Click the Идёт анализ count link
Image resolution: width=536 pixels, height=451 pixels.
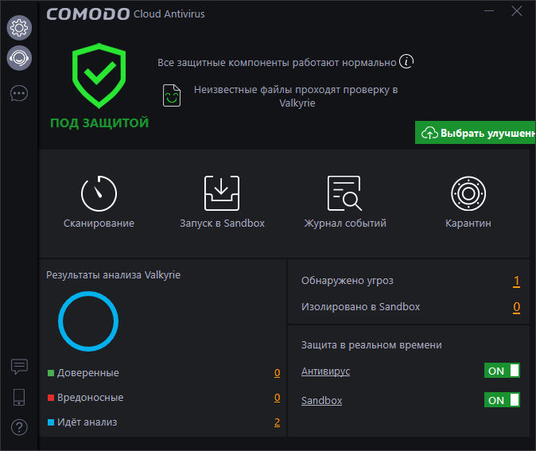pos(277,422)
